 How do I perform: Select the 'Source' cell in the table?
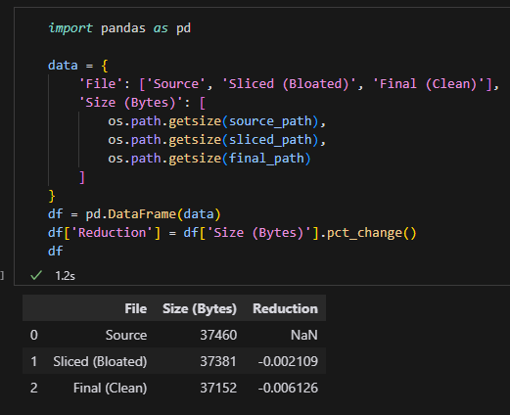pos(126,335)
